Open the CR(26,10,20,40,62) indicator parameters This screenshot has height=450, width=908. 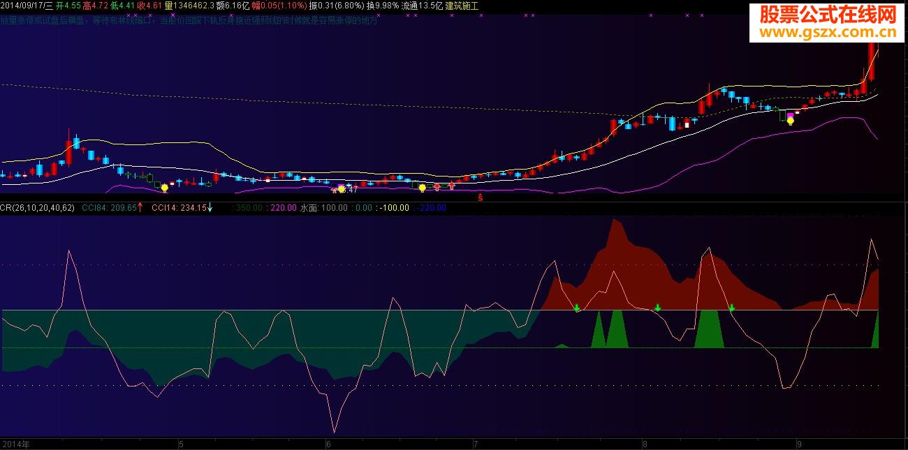(x=37, y=207)
